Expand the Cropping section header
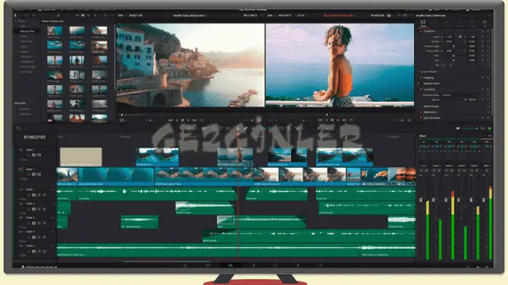 point(428,78)
